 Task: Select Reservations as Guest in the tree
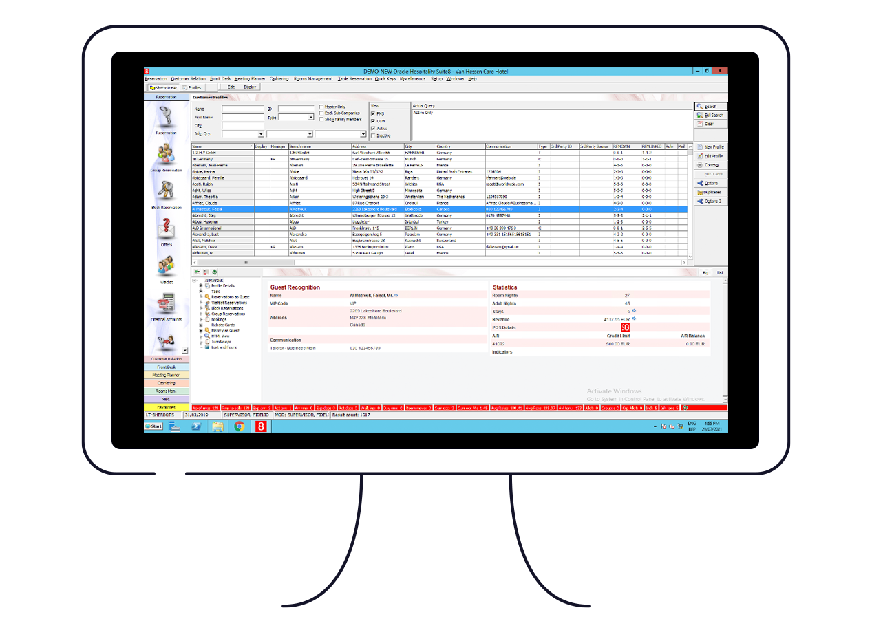click(229, 297)
